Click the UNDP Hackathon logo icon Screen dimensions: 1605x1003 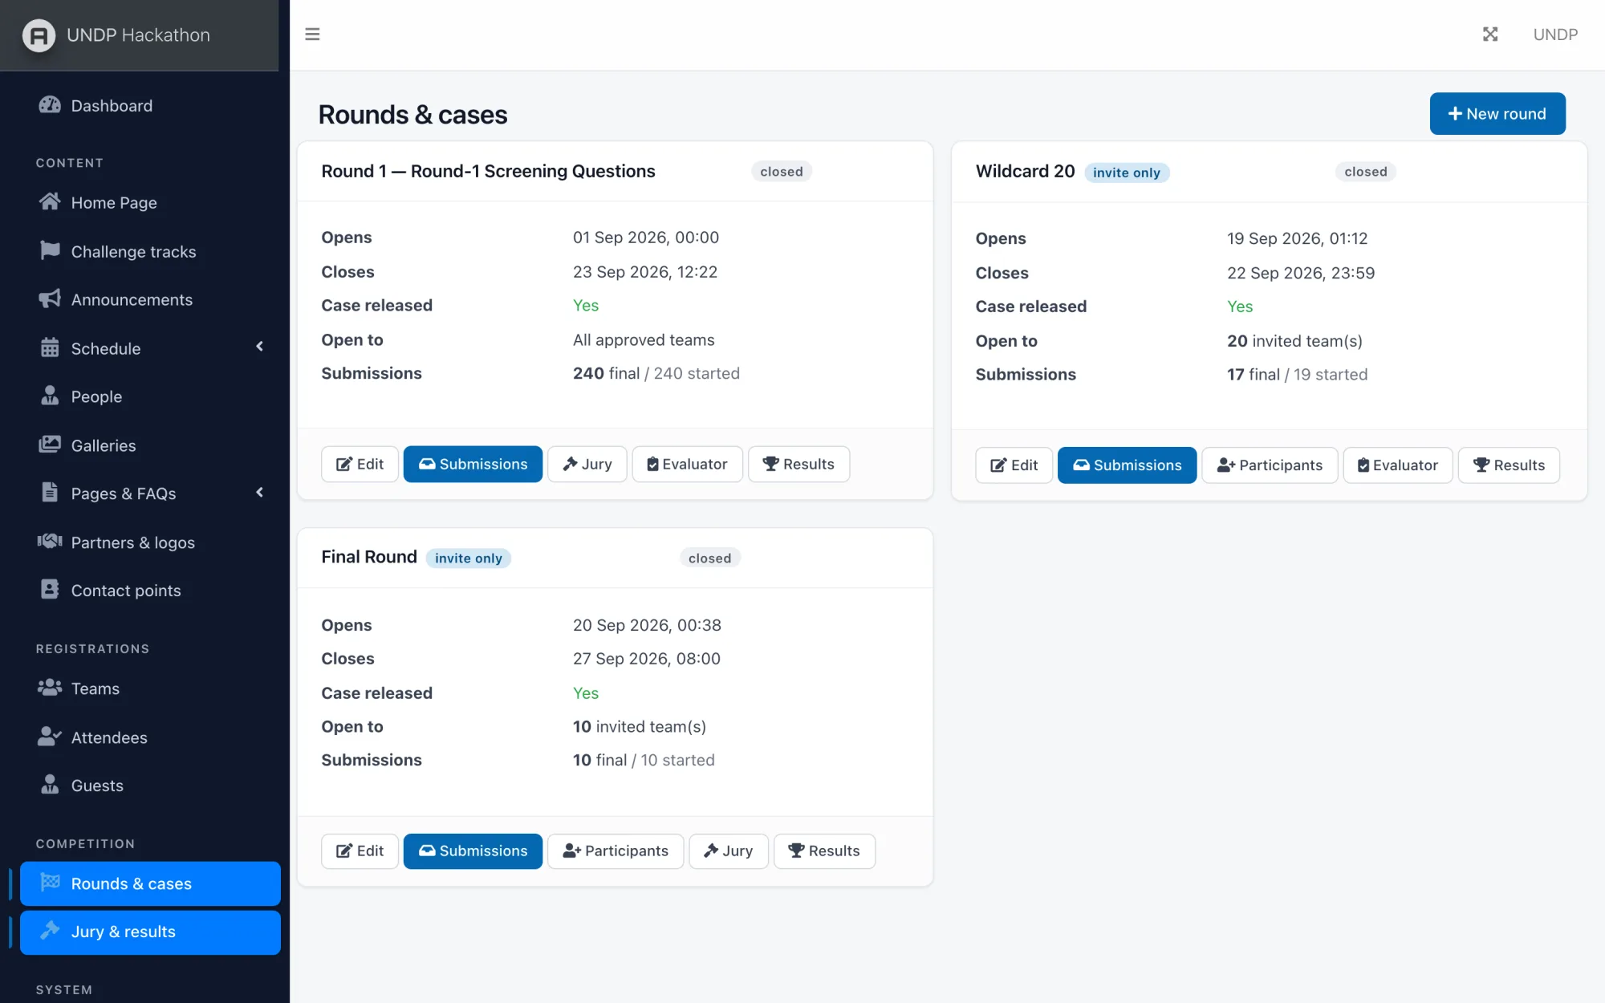(x=39, y=35)
